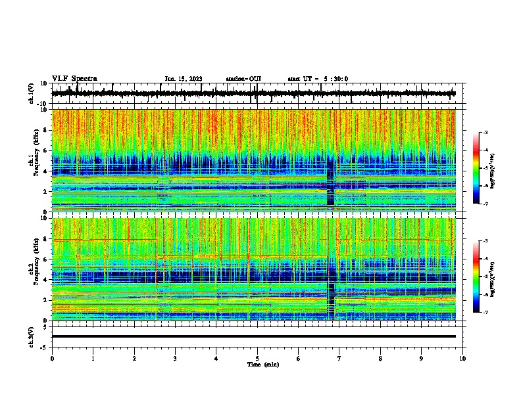The width and height of the screenshot is (521, 402).
Task: Click the 'Time (min)' x-axis label
Action: point(263,365)
